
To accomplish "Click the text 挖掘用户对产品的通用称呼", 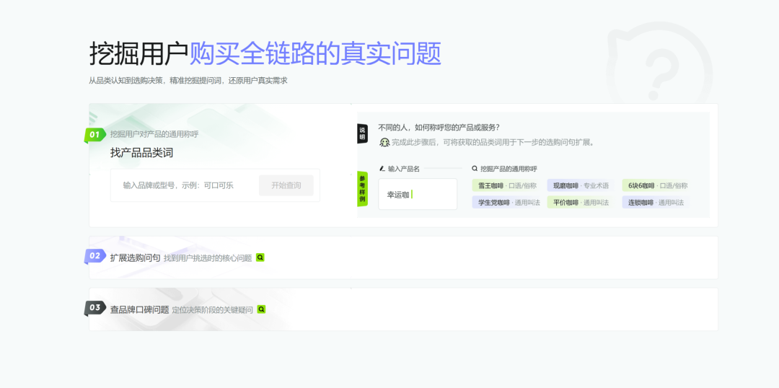I will click(154, 134).
